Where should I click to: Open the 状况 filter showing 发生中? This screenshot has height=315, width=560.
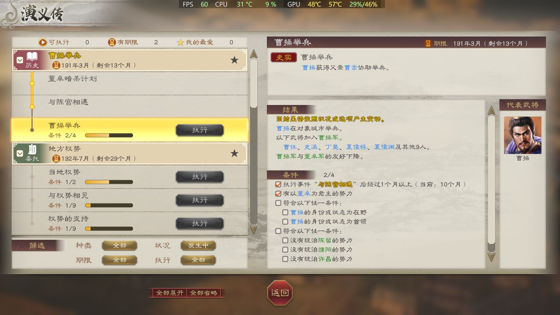click(x=198, y=246)
